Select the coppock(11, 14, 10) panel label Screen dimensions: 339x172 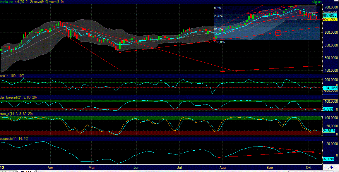coord(14,139)
